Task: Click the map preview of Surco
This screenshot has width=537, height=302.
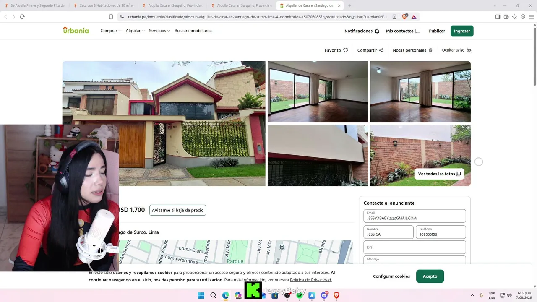Action: tap(236, 252)
